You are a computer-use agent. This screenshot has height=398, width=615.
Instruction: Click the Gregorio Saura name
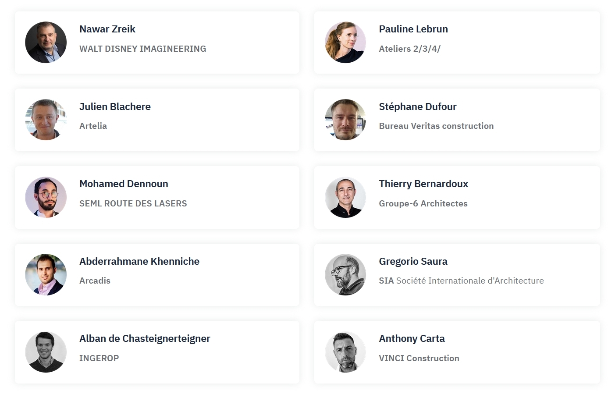(413, 261)
